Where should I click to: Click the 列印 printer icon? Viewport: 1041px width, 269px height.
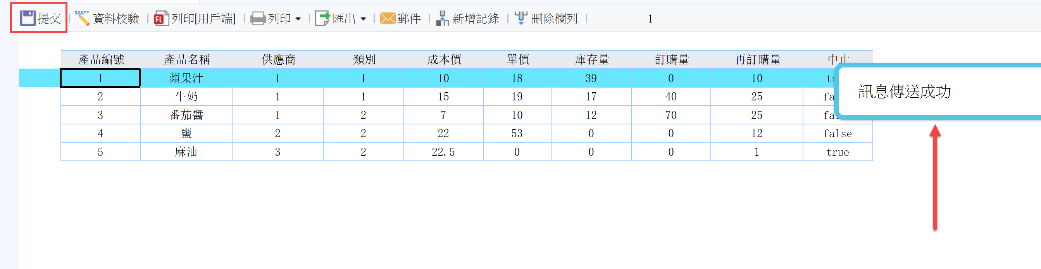[258, 18]
